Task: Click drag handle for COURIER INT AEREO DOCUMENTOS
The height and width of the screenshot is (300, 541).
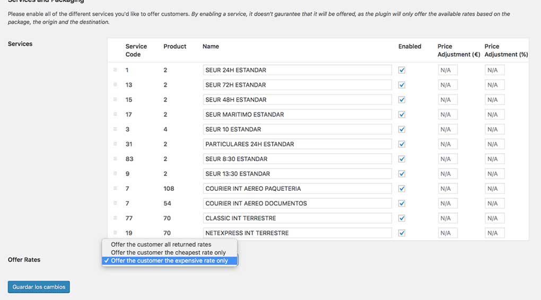Action: point(115,203)
